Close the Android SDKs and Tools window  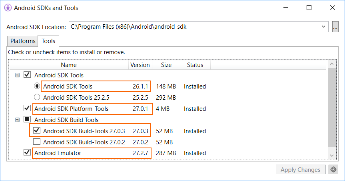333,8
